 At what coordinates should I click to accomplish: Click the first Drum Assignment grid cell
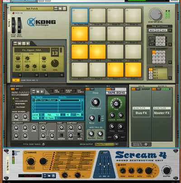click(x=154, y=52)
